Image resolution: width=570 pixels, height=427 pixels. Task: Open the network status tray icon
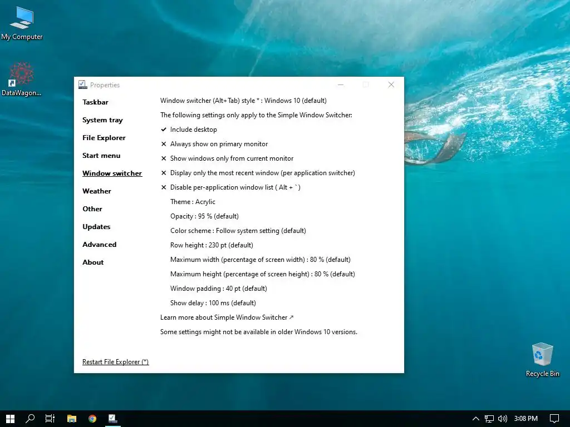point(489,419)
